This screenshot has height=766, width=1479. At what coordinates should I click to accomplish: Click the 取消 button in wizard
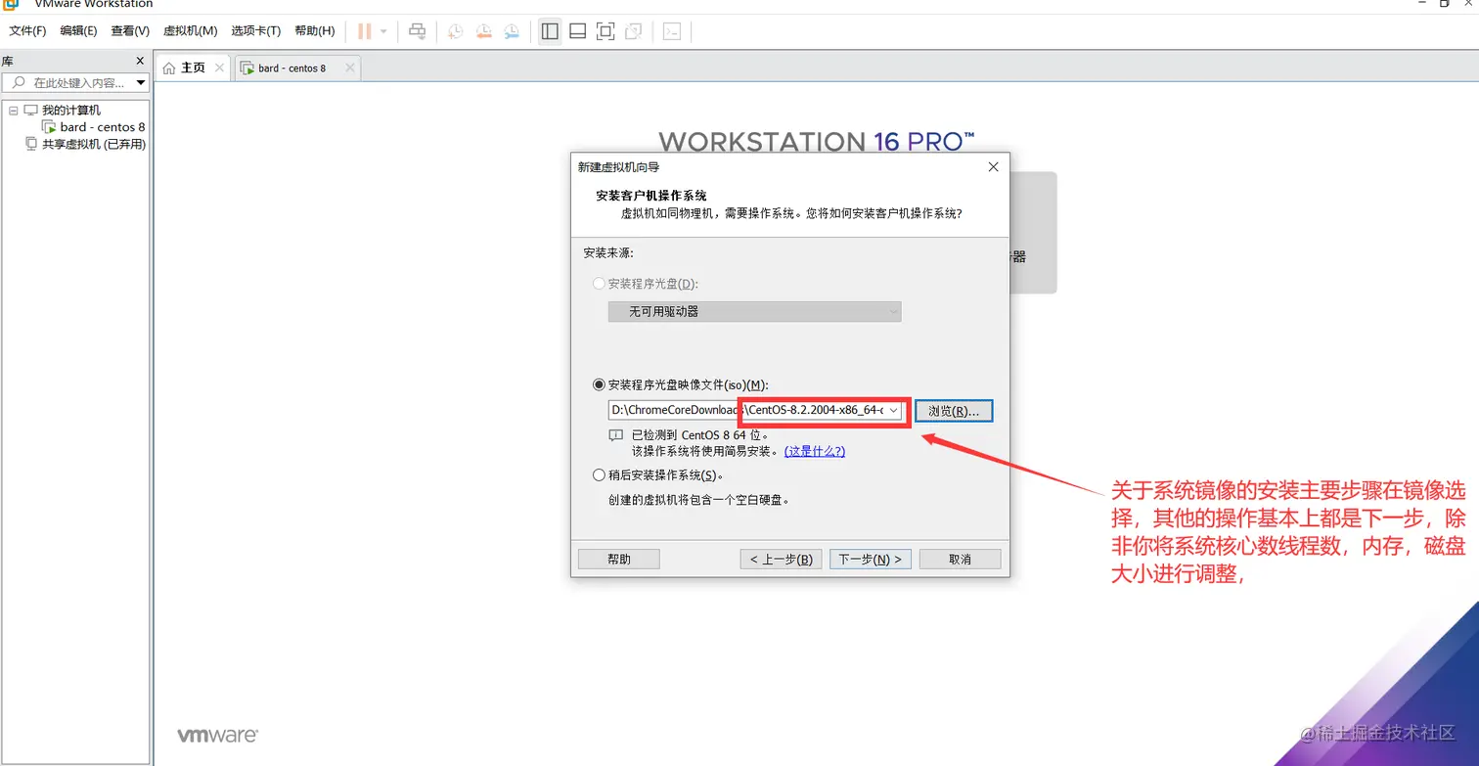960,559
